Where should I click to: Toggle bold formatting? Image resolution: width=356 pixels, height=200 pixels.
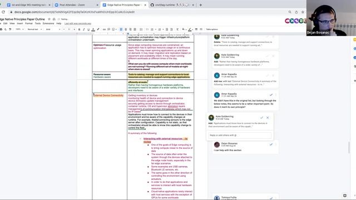pyautogui.click(x=79, y=29)
